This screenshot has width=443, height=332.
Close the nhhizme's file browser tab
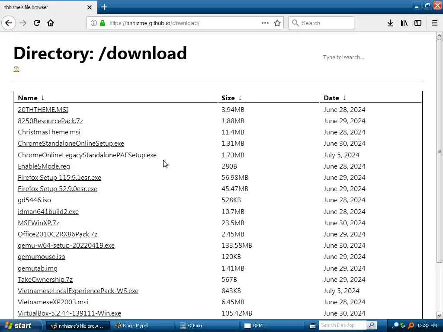coord(90,7)
